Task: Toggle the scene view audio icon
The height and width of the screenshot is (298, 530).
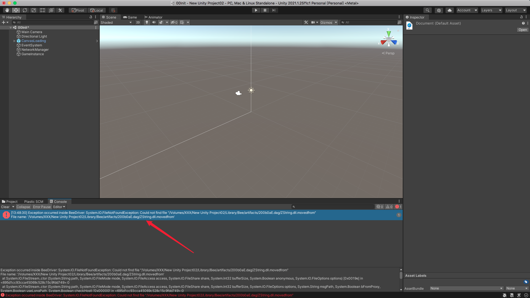Action: (154, 22)
